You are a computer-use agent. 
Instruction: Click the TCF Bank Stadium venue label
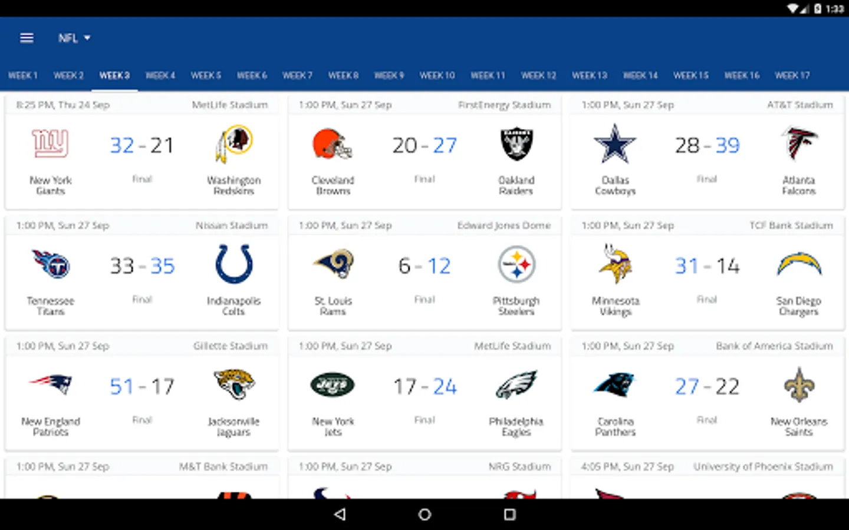coord(791,226)
